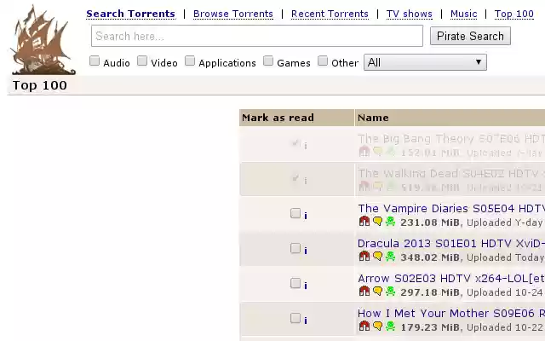The image size is (545, 341).
Task: Mark Dracula 2013 S01E01 as read
Action: pos(295,248)
